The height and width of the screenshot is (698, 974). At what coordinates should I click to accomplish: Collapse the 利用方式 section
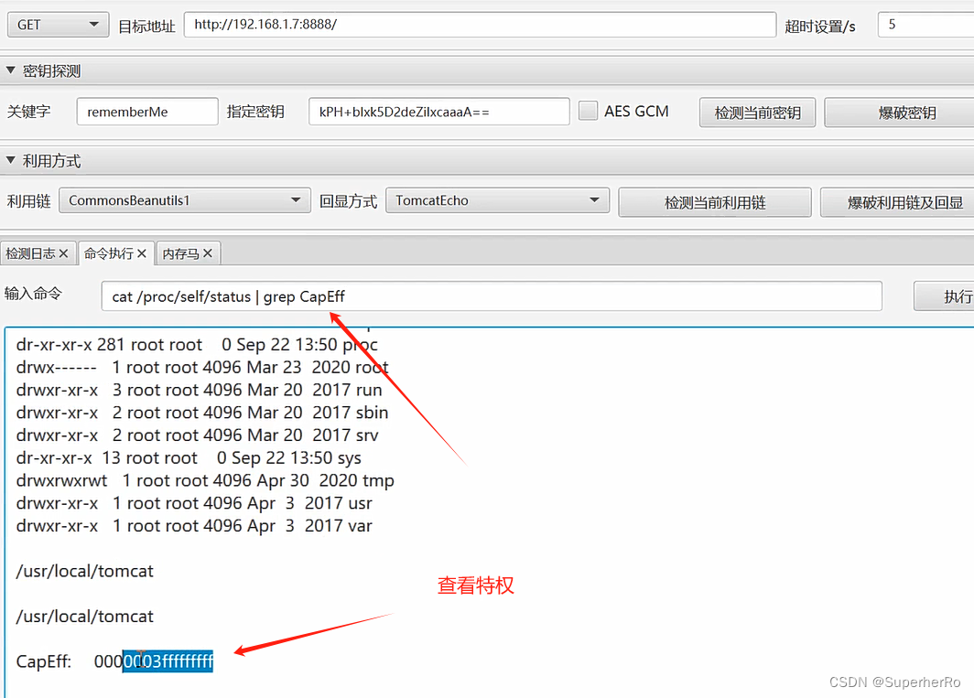[x=11, y=161]
